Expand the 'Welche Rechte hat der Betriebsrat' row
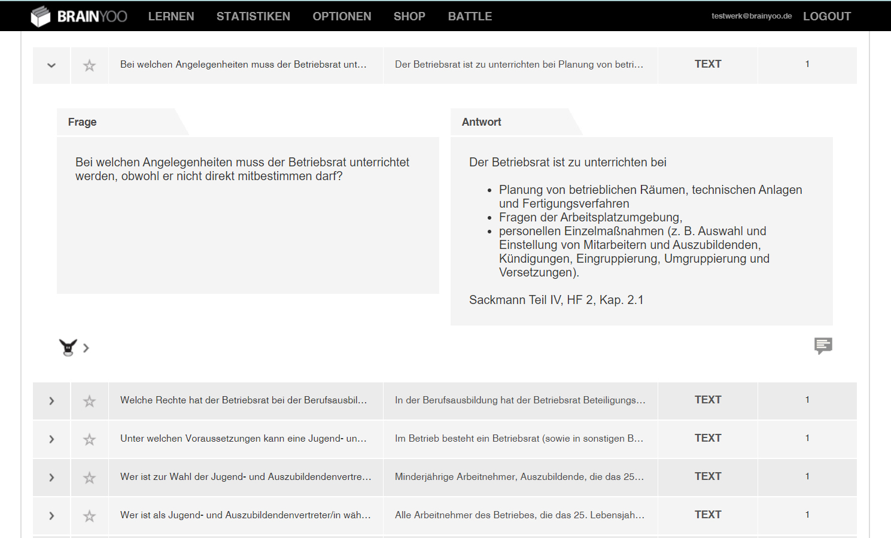891x538 pixels. [x=51, y=401]
